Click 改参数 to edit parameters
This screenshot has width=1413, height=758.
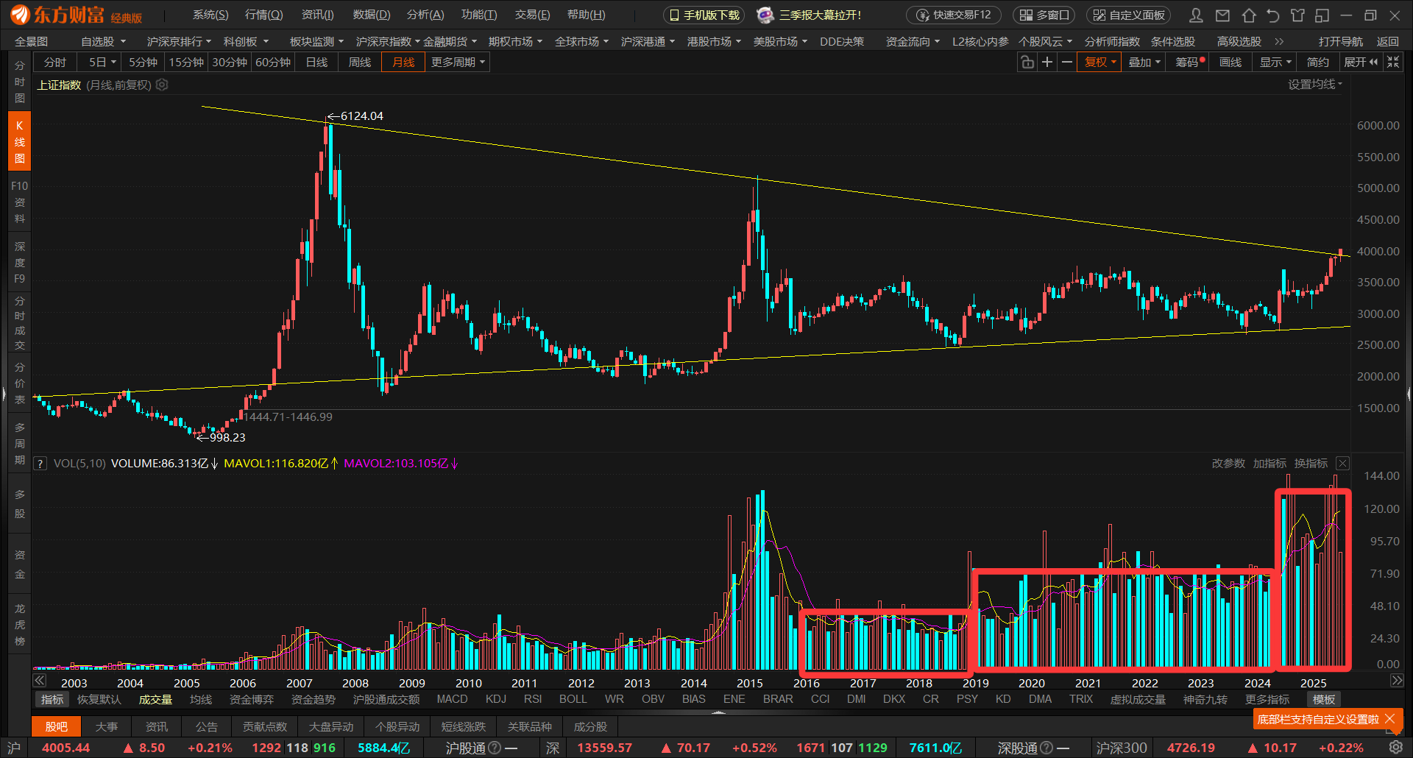pyautogui.click(x=1228, y=463)
